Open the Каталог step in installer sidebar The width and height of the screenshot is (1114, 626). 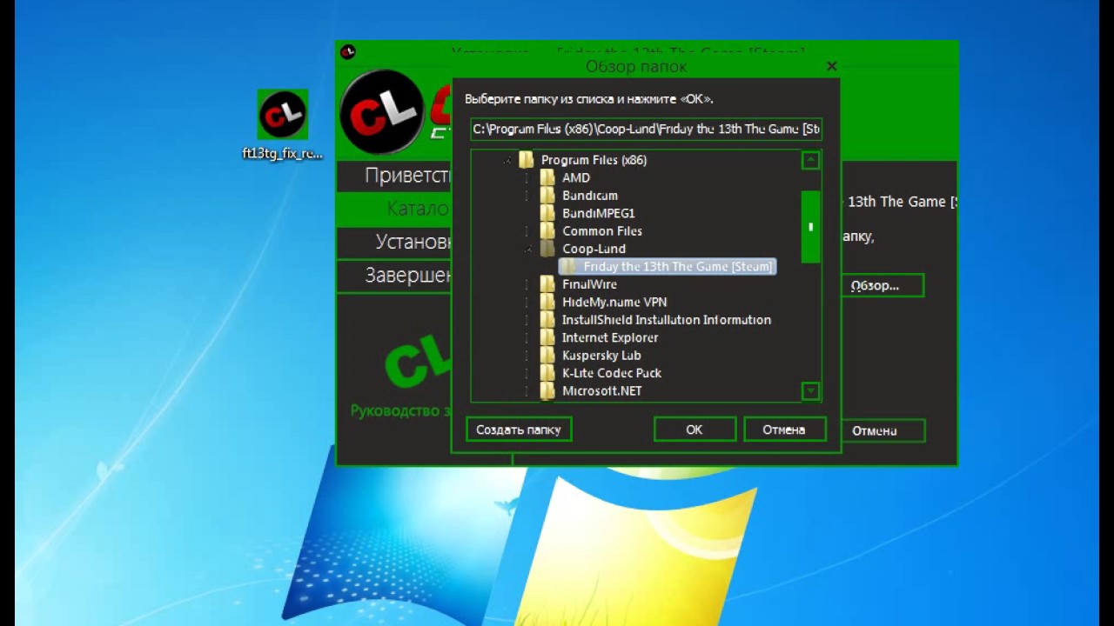(395, 209)
